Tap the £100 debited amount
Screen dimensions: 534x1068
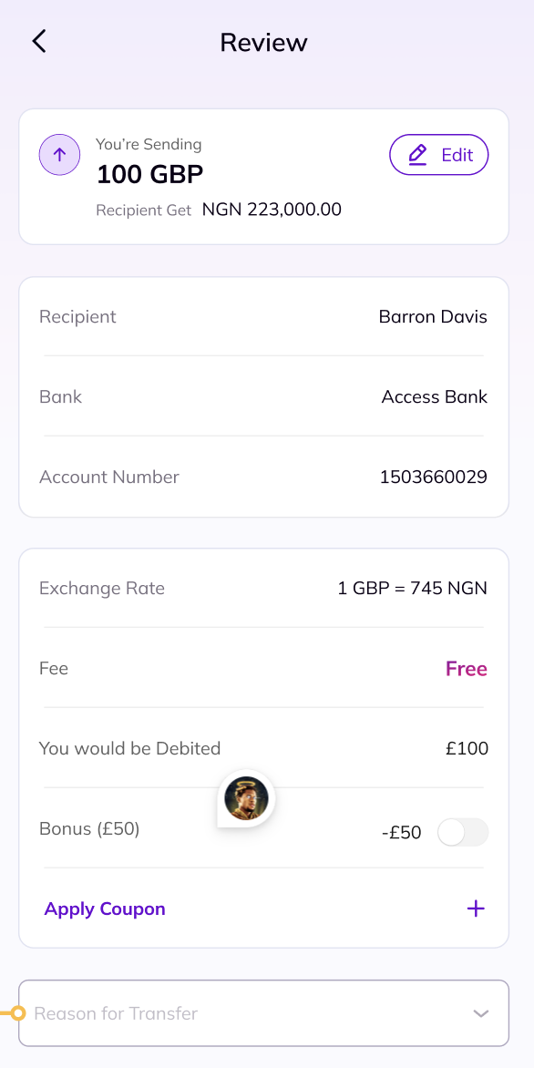coord(467,748)
